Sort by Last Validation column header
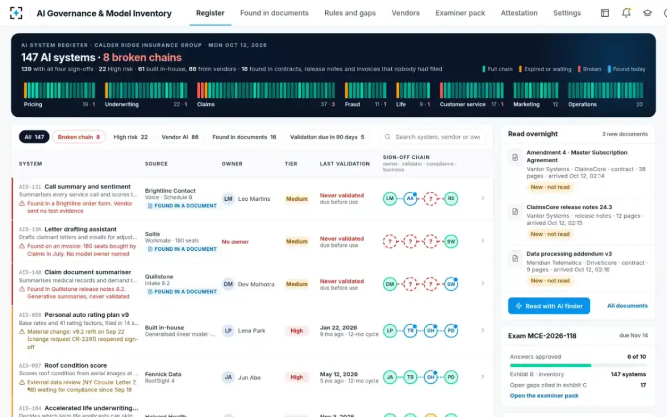 [345, 164]
